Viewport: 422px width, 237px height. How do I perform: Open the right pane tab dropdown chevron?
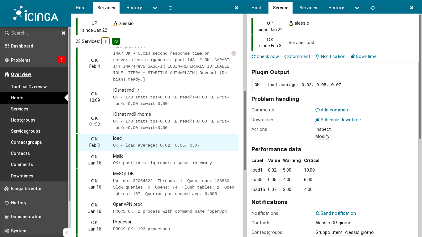357,8
